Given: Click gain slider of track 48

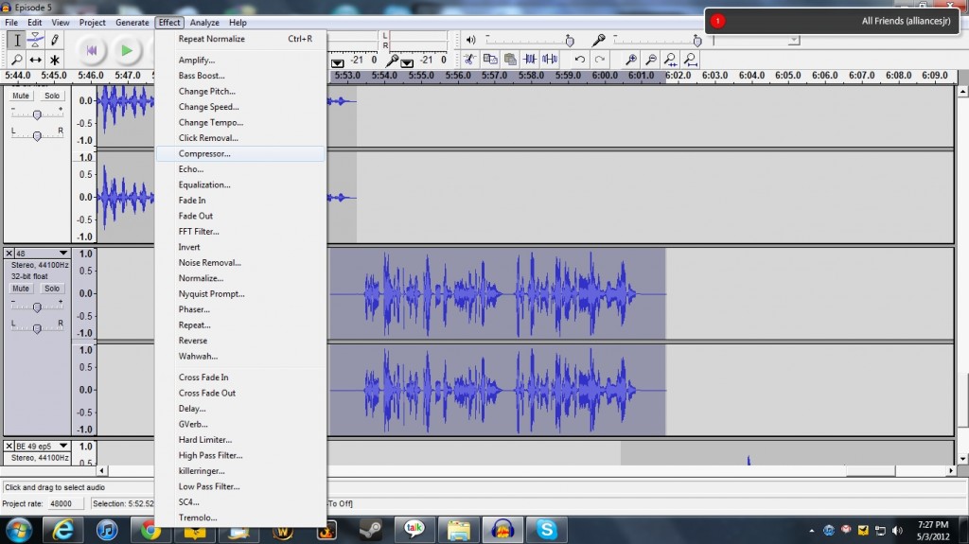Looking at the screenshot, I should (x=37, y=307).
